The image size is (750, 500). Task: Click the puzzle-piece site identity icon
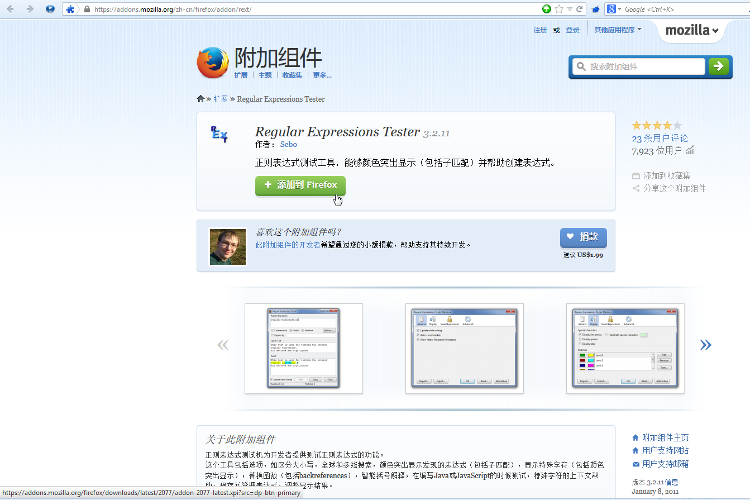tap(70, 9)
